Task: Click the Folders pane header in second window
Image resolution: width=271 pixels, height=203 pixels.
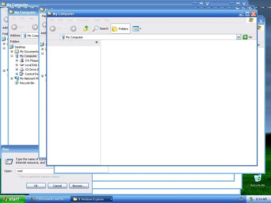Action: [x=24, y=41]
